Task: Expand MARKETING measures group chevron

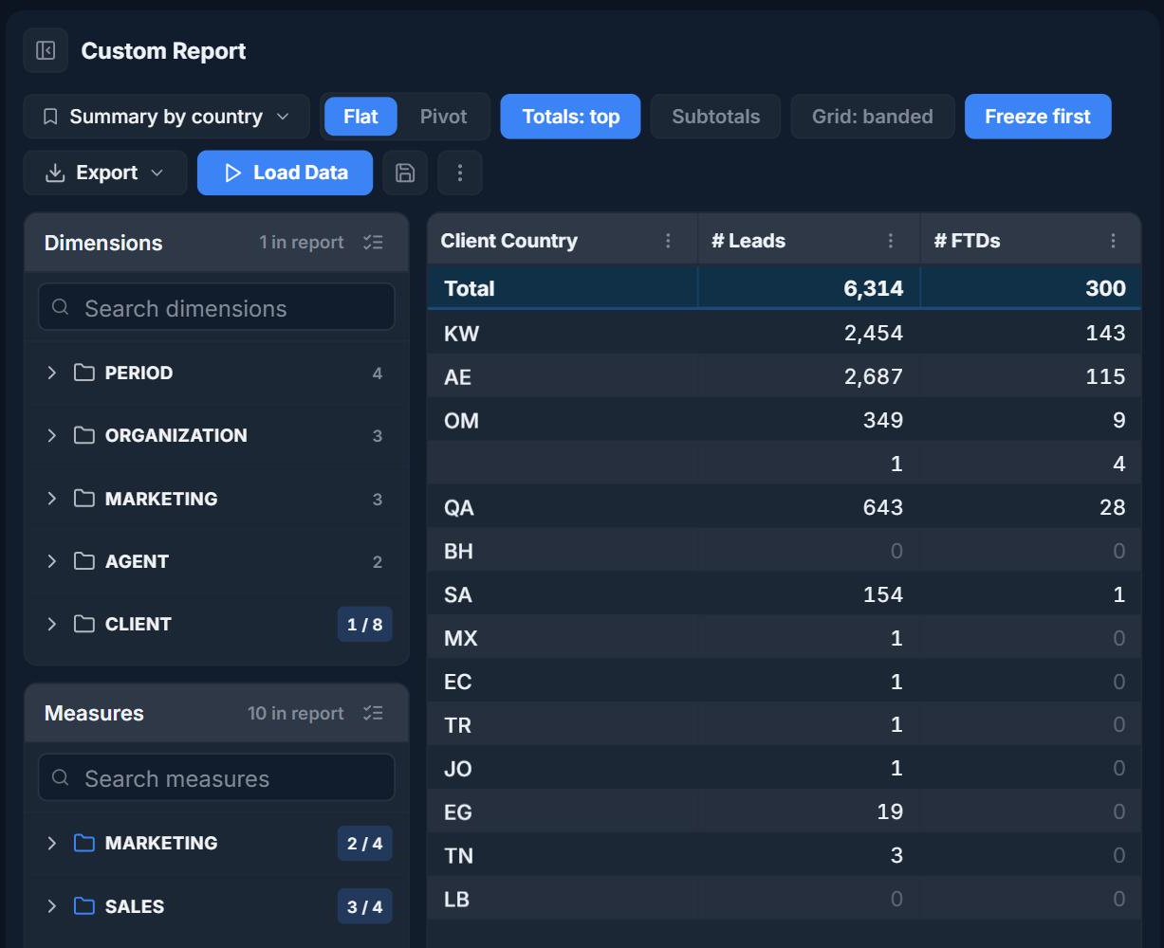Action: point(52,843)
